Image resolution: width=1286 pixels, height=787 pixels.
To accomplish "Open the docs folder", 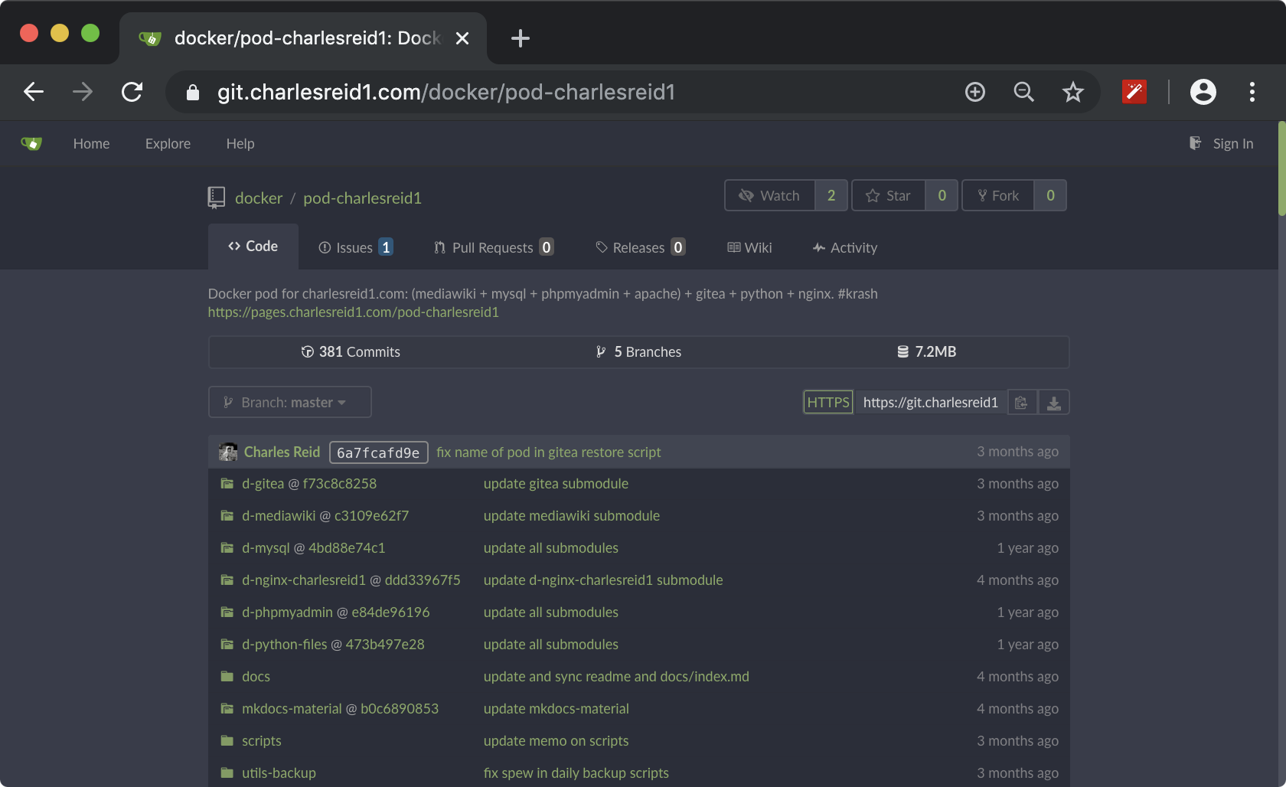I will [x=256, y=677].
